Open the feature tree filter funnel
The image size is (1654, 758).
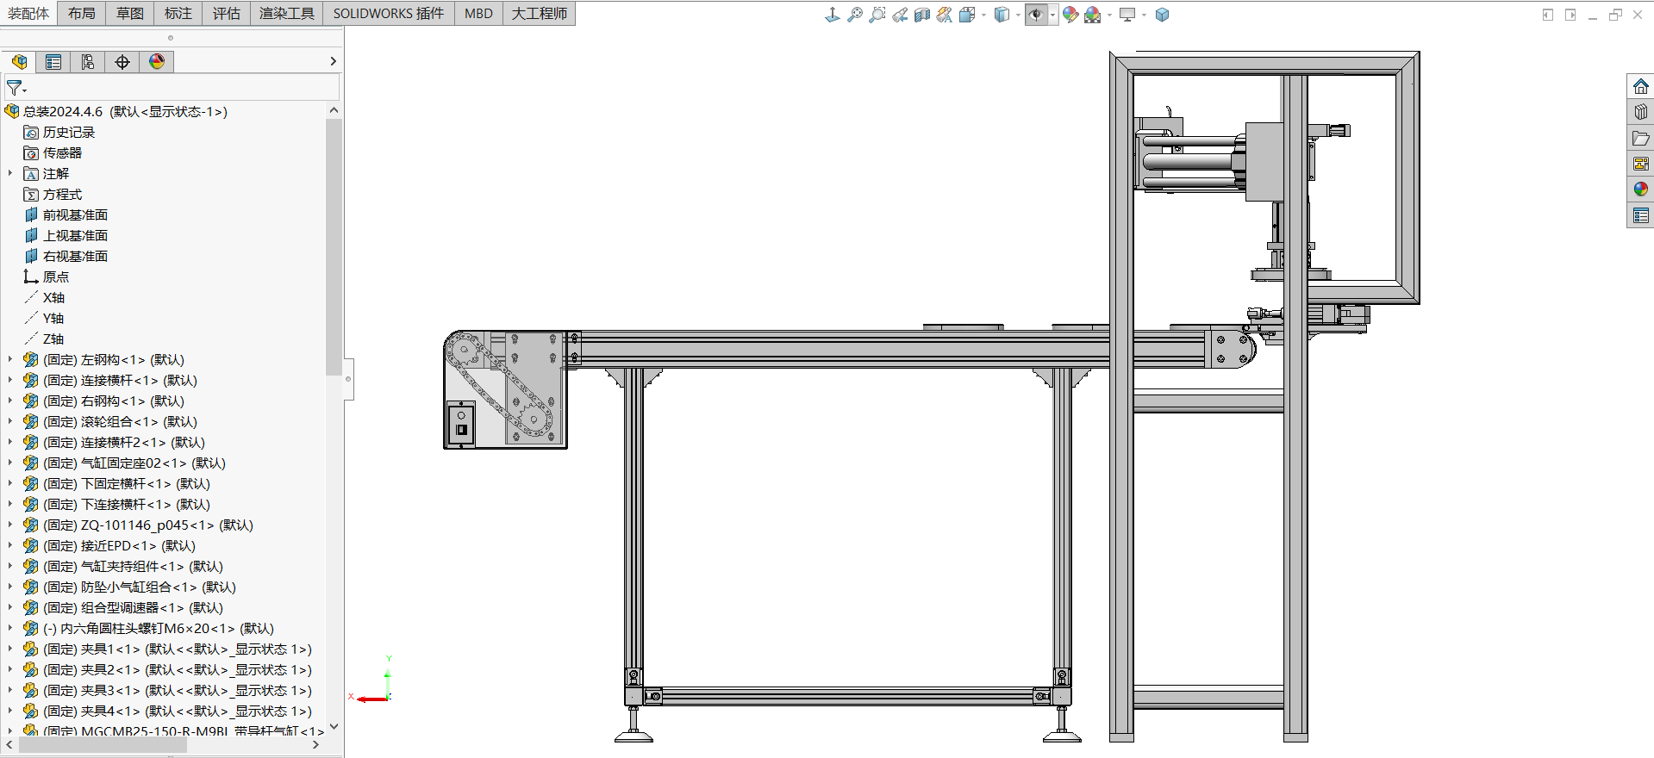(16, 88)
